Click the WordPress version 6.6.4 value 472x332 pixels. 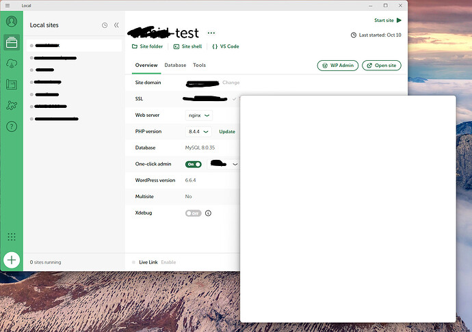point(190,180)
